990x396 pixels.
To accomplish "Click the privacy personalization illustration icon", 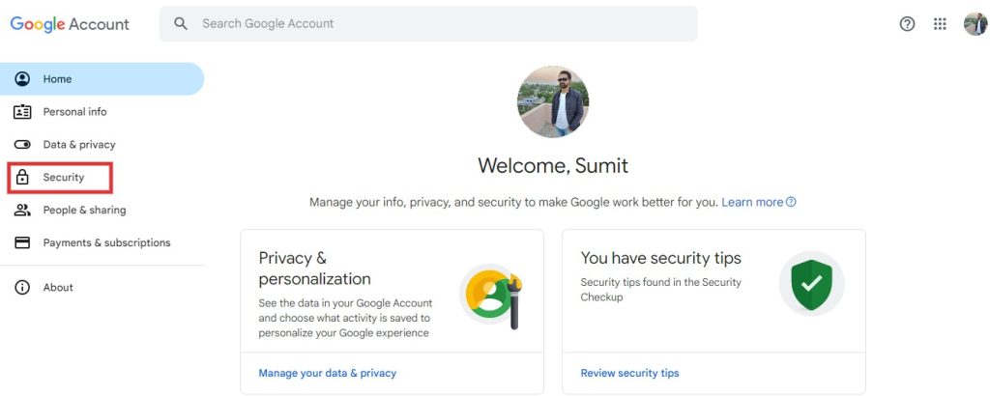I will (x=493, y=296).
